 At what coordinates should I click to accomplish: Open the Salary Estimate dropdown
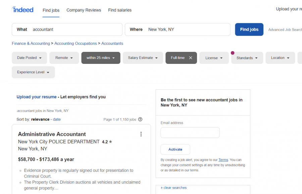[143, 58]
